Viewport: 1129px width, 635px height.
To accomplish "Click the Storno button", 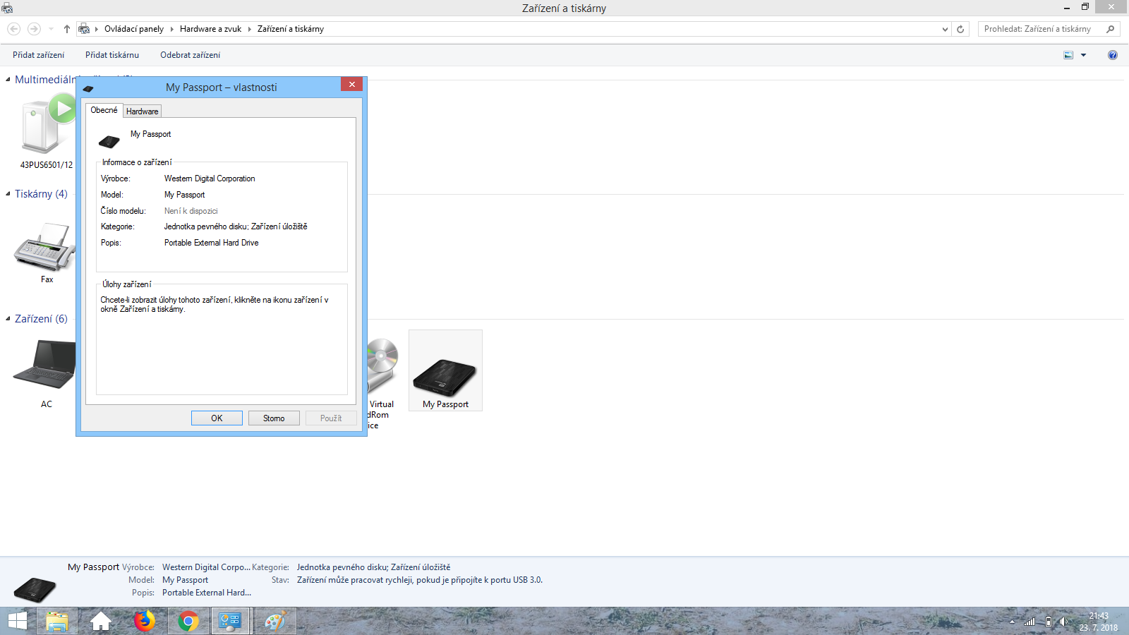I will tap(274, 418).
